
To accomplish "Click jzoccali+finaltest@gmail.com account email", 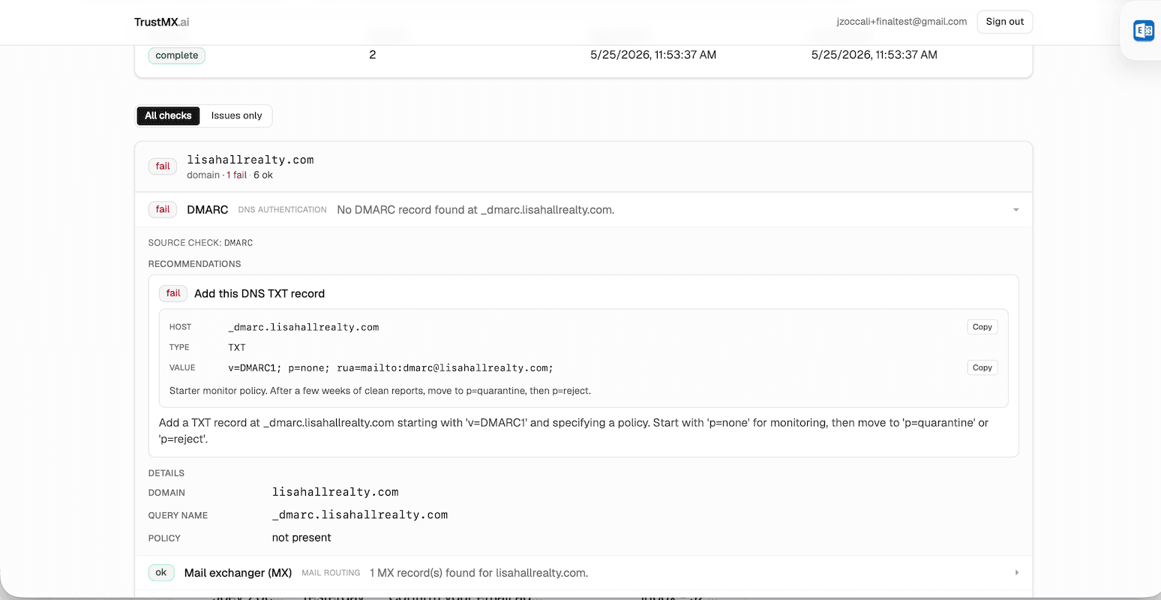I will [x=901, y=22].
